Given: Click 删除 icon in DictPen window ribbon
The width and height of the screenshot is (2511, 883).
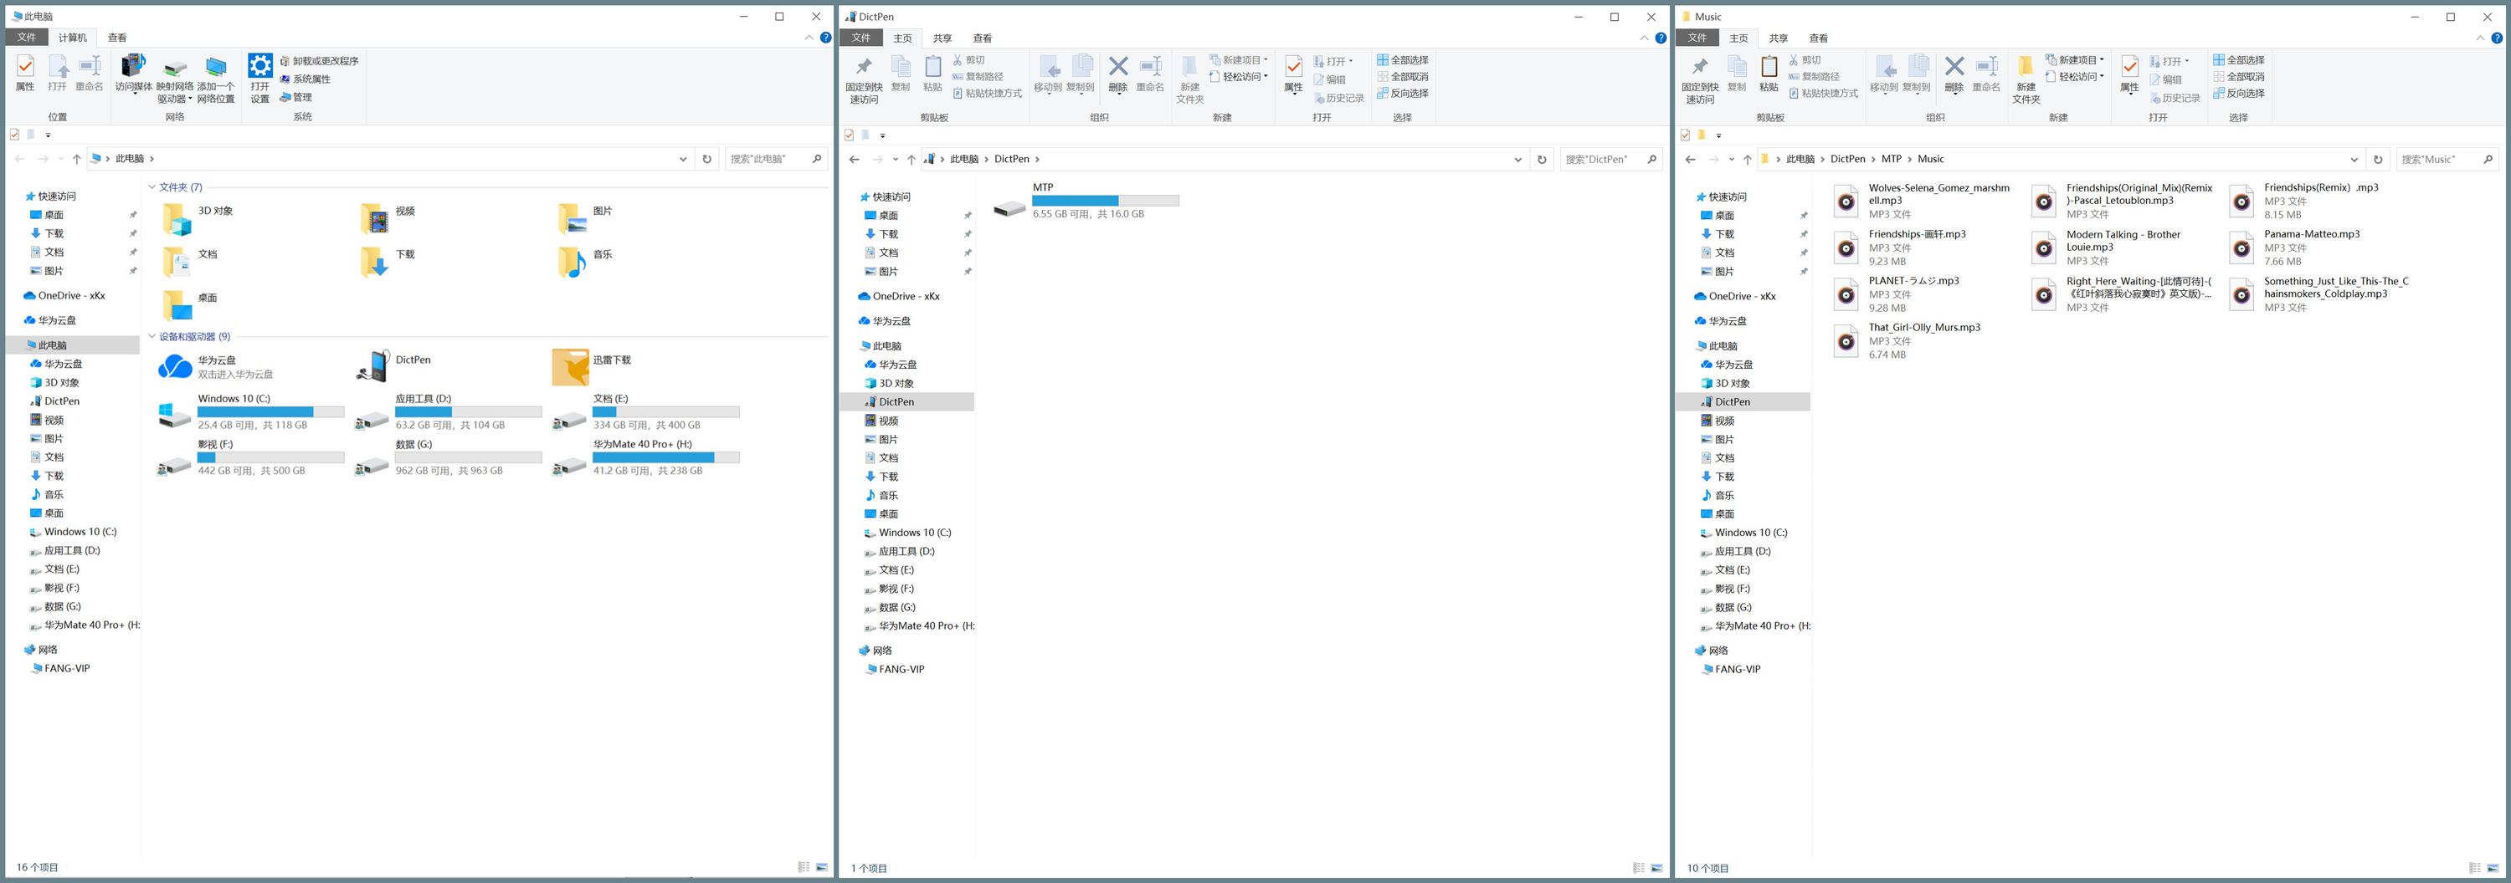Looking at the screenshot, I should click(1118, 74).
